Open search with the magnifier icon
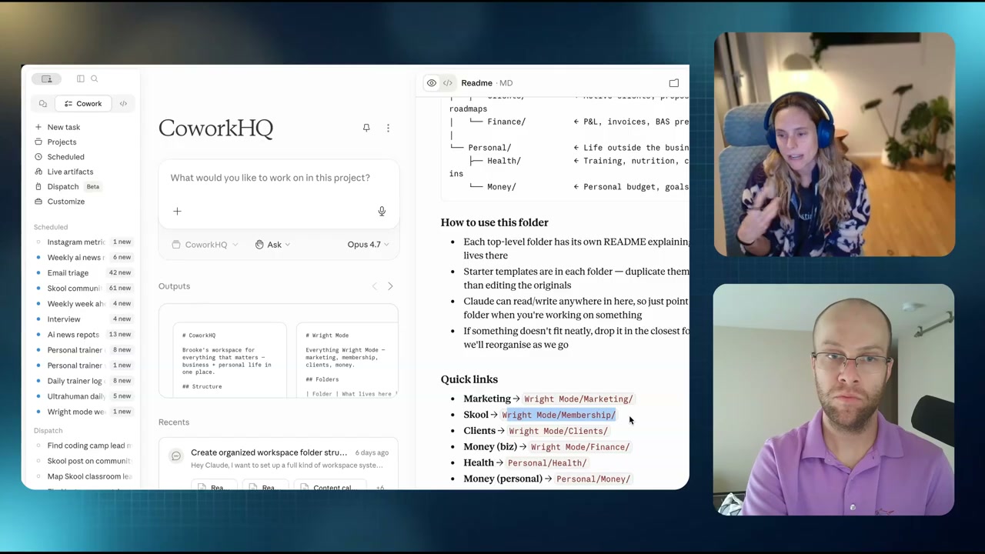This screenshot has height=554, width=985. tap(95, 78)
